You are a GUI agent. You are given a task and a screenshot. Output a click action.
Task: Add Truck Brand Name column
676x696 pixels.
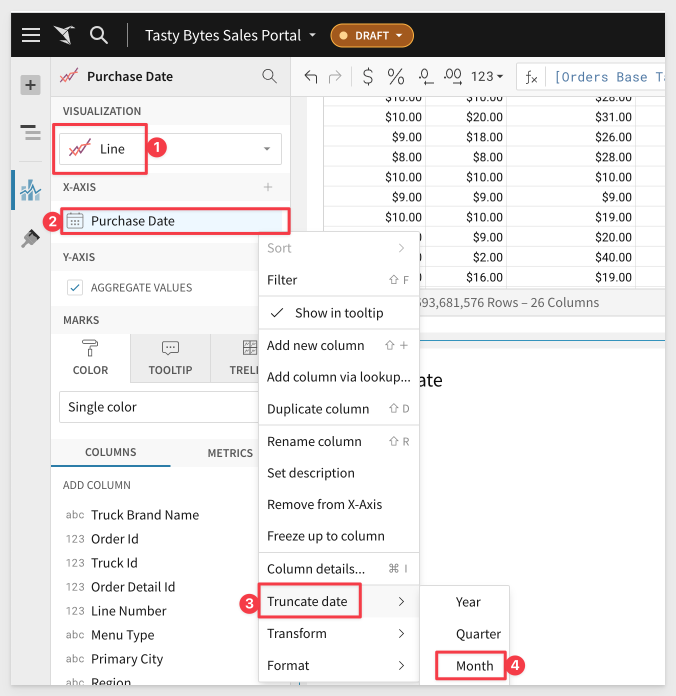tap(144, 515)
